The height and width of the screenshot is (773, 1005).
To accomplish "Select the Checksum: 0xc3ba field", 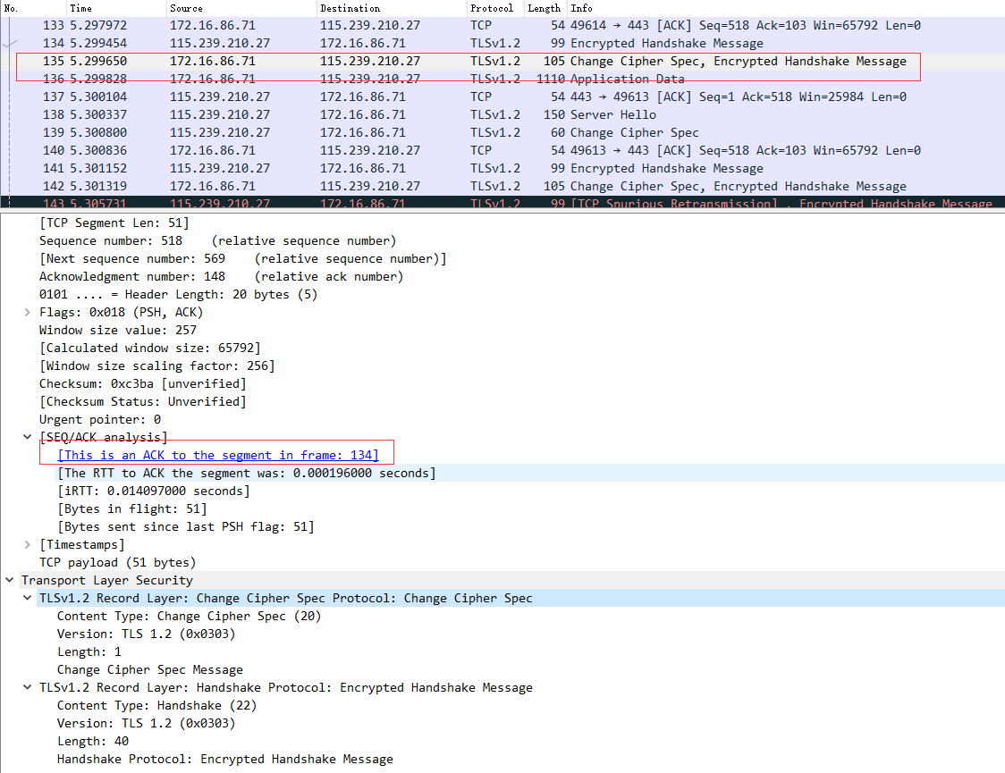I will coord(142,383).
